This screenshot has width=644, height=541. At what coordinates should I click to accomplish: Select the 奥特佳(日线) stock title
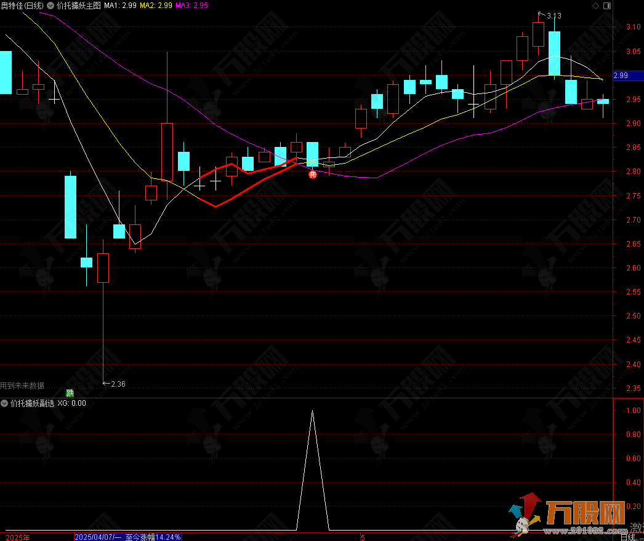[22, 6]
